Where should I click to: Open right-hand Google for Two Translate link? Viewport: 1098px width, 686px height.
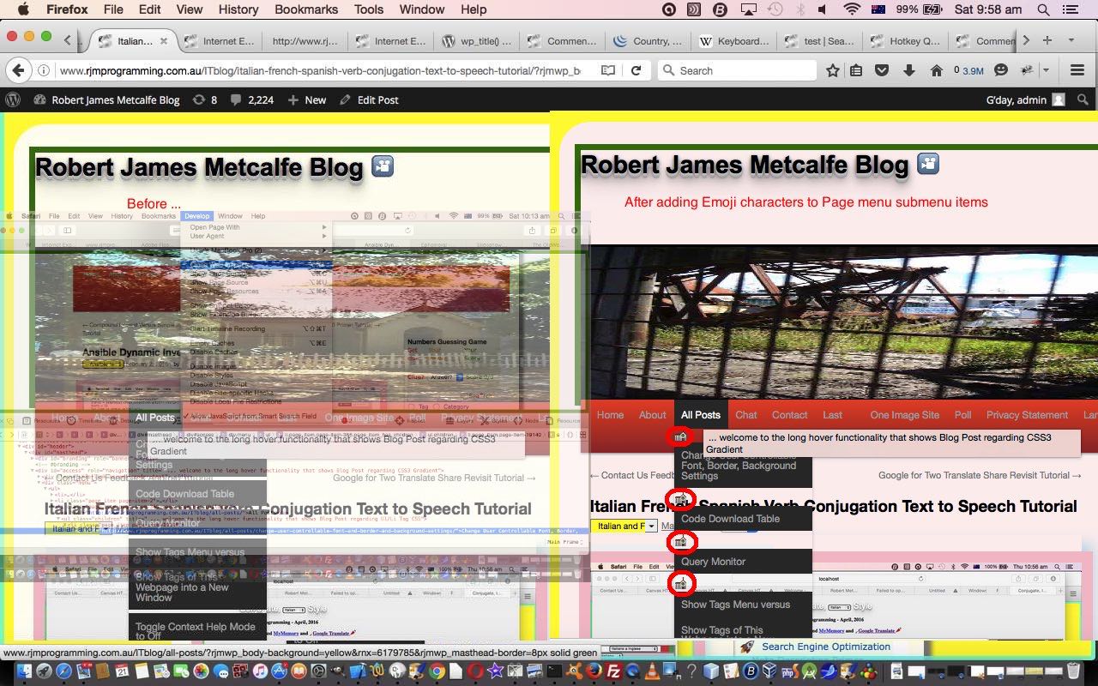pos(980,475)
